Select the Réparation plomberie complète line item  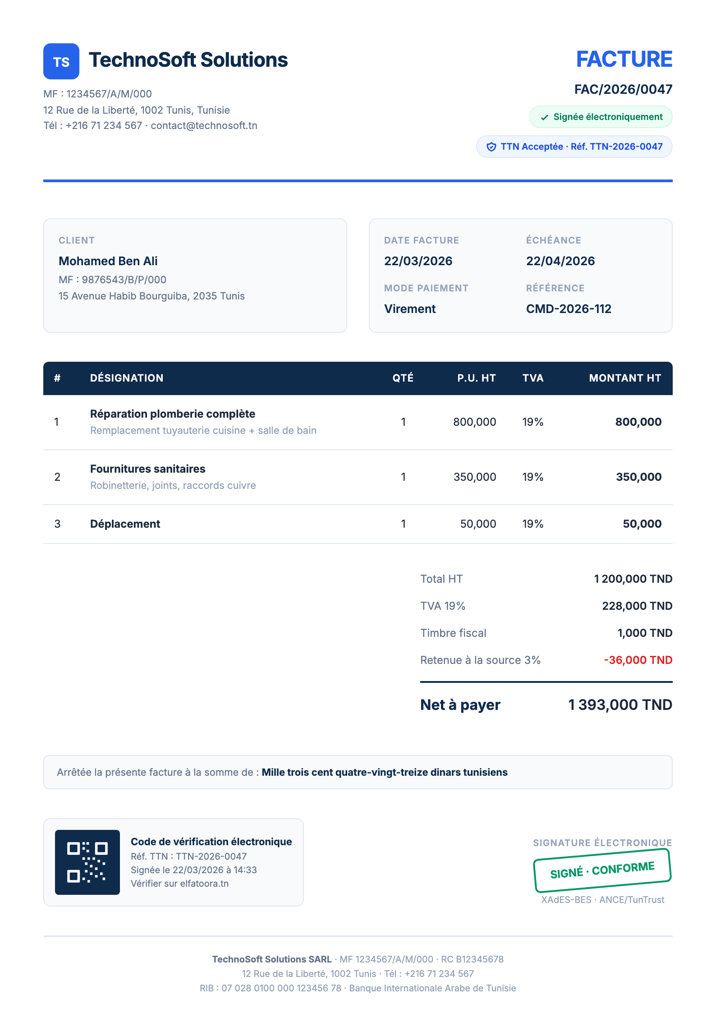[173, 414]
